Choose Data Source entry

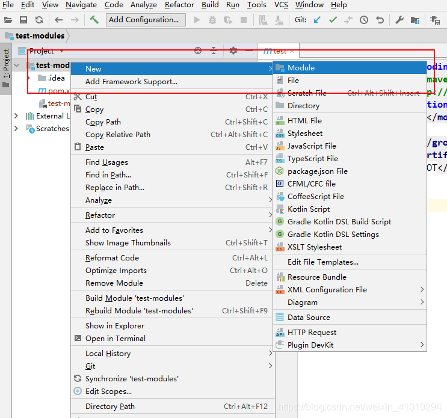350,318
